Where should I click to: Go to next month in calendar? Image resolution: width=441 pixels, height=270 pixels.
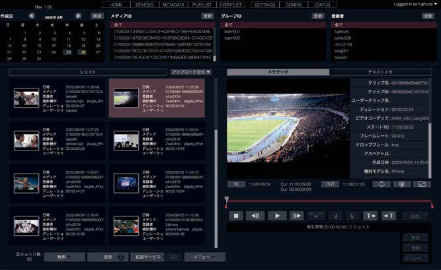(78, 15)
